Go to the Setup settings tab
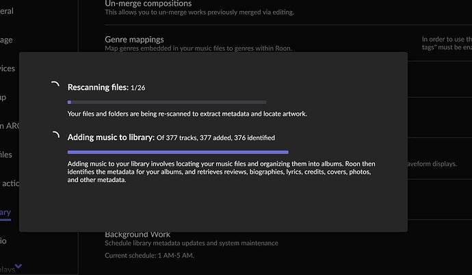 click(5, 97)
